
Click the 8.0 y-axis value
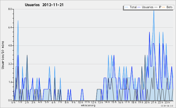coord(10,9)
